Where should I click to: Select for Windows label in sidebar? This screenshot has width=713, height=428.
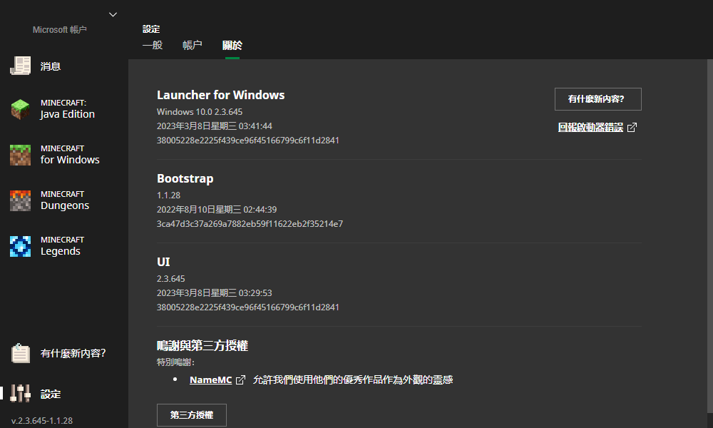point(70,160)
